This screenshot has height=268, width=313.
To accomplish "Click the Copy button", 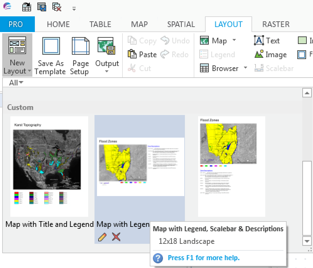I will coord(142,40).
